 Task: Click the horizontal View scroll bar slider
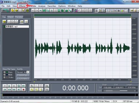click(x=120, y=91)
